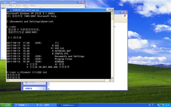Click 'CONFIG.SYS' in the dir listing

click(61, 53)
